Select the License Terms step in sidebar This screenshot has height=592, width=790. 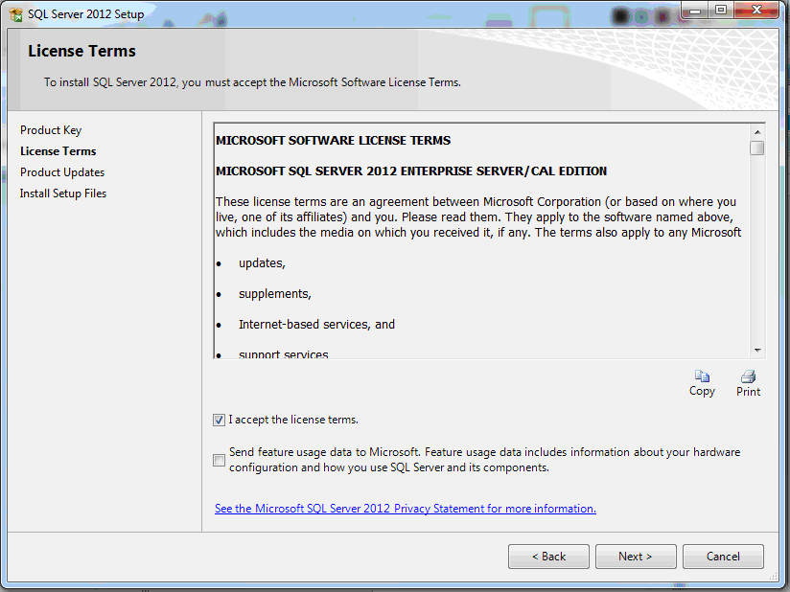point(58,151)
